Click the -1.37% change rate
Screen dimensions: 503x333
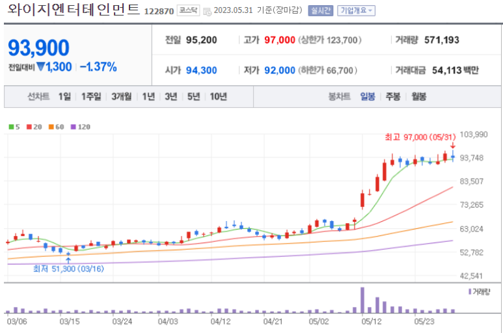(98, 66)
